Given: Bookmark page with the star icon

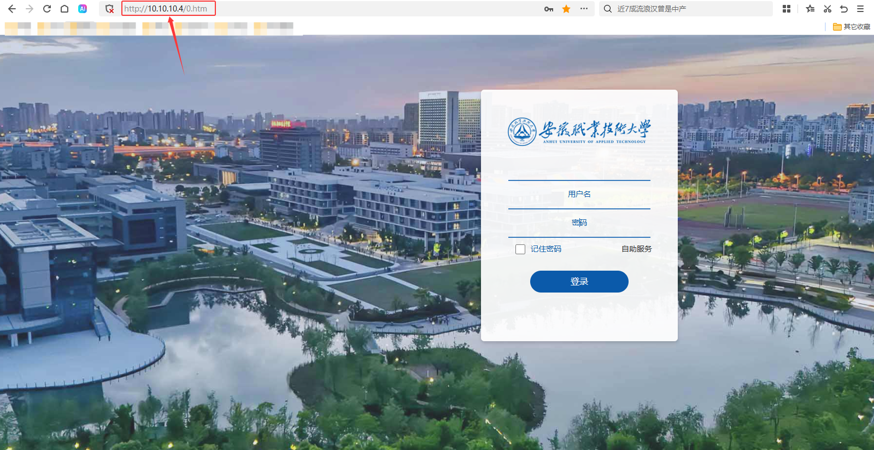Looking at the screenshot, I should click(566, 9).
